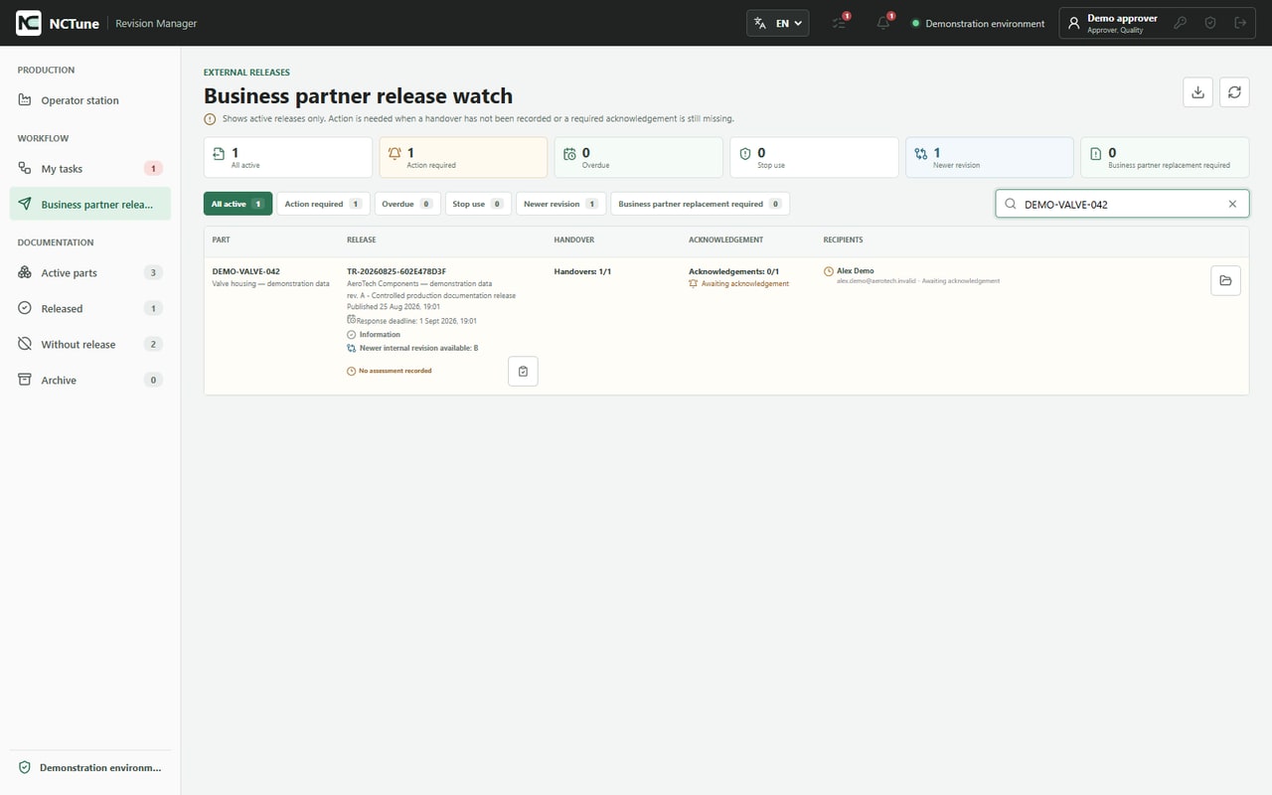Screen dimensions: 1272x795
Task: Click the Overdue summary card
Action: [x=639, y=157]
